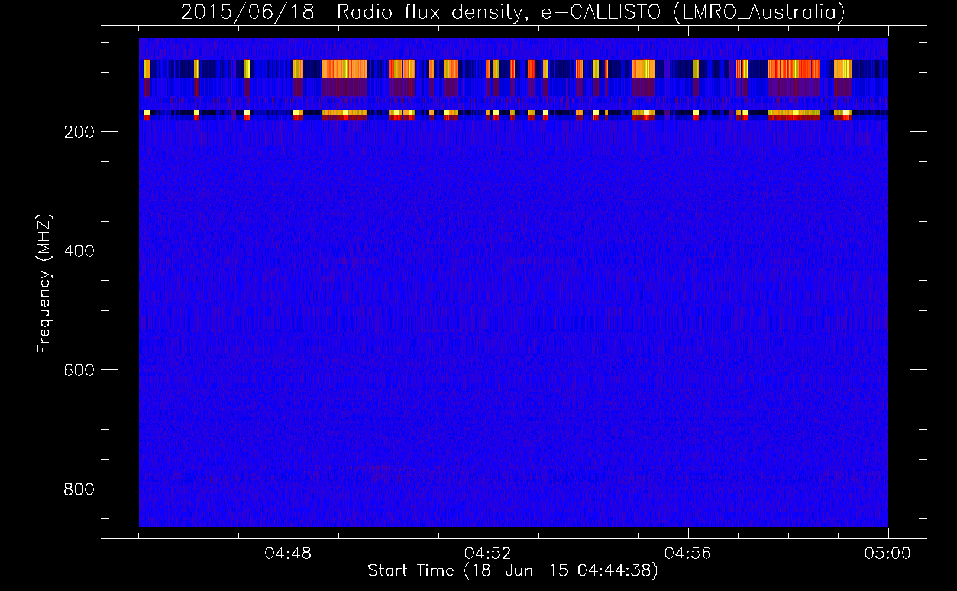The height and width of the screenshot is (591, 957).
Task: Click the 400 frequency tick label
Action: [x=79, y=251]
